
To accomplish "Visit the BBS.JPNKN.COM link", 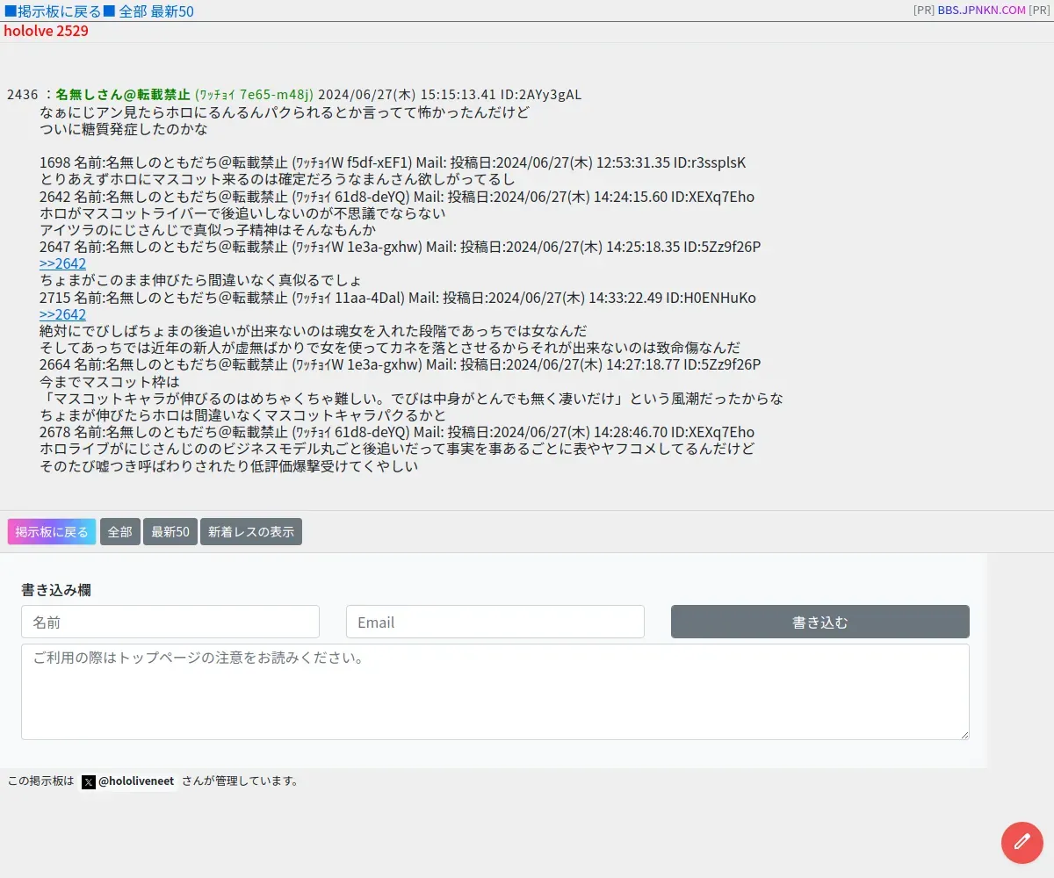I will [982, 11].
